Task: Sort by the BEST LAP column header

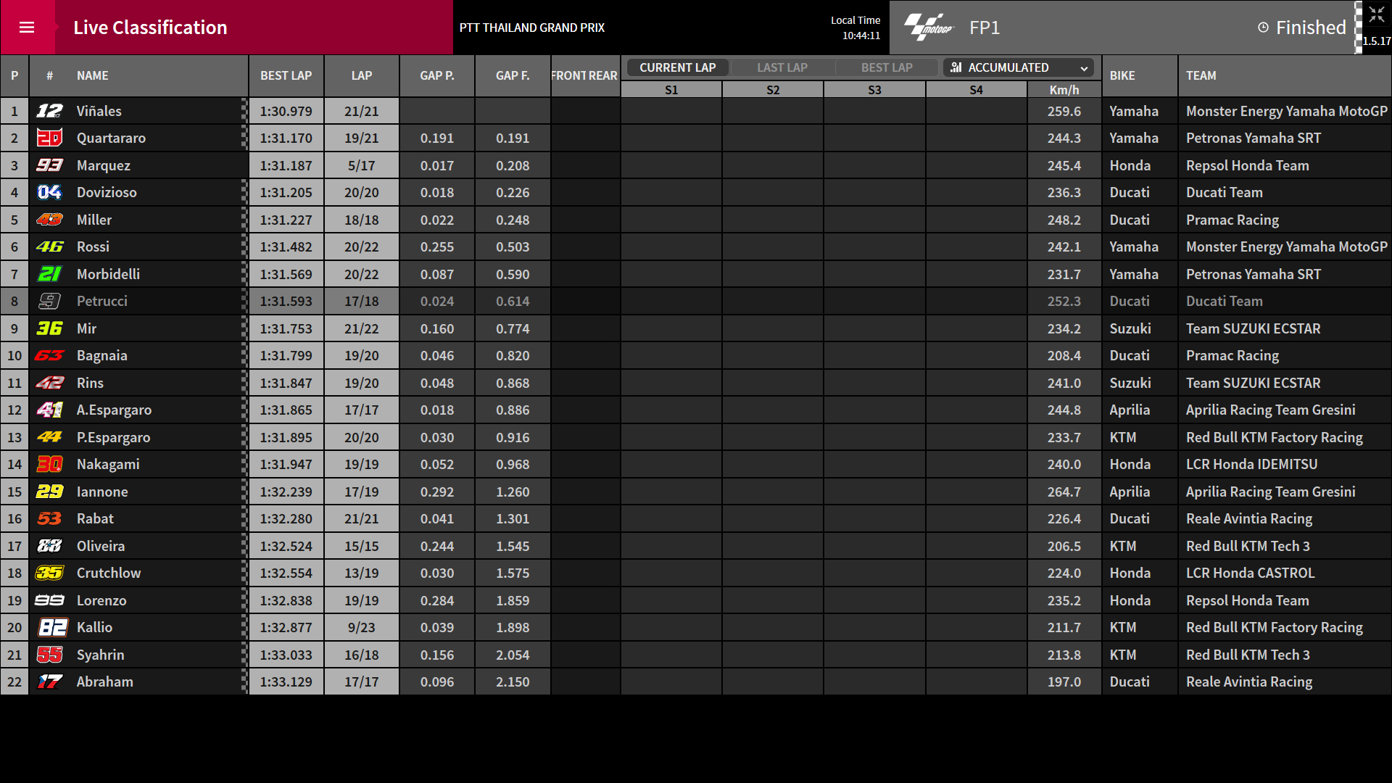Action: 286,75
